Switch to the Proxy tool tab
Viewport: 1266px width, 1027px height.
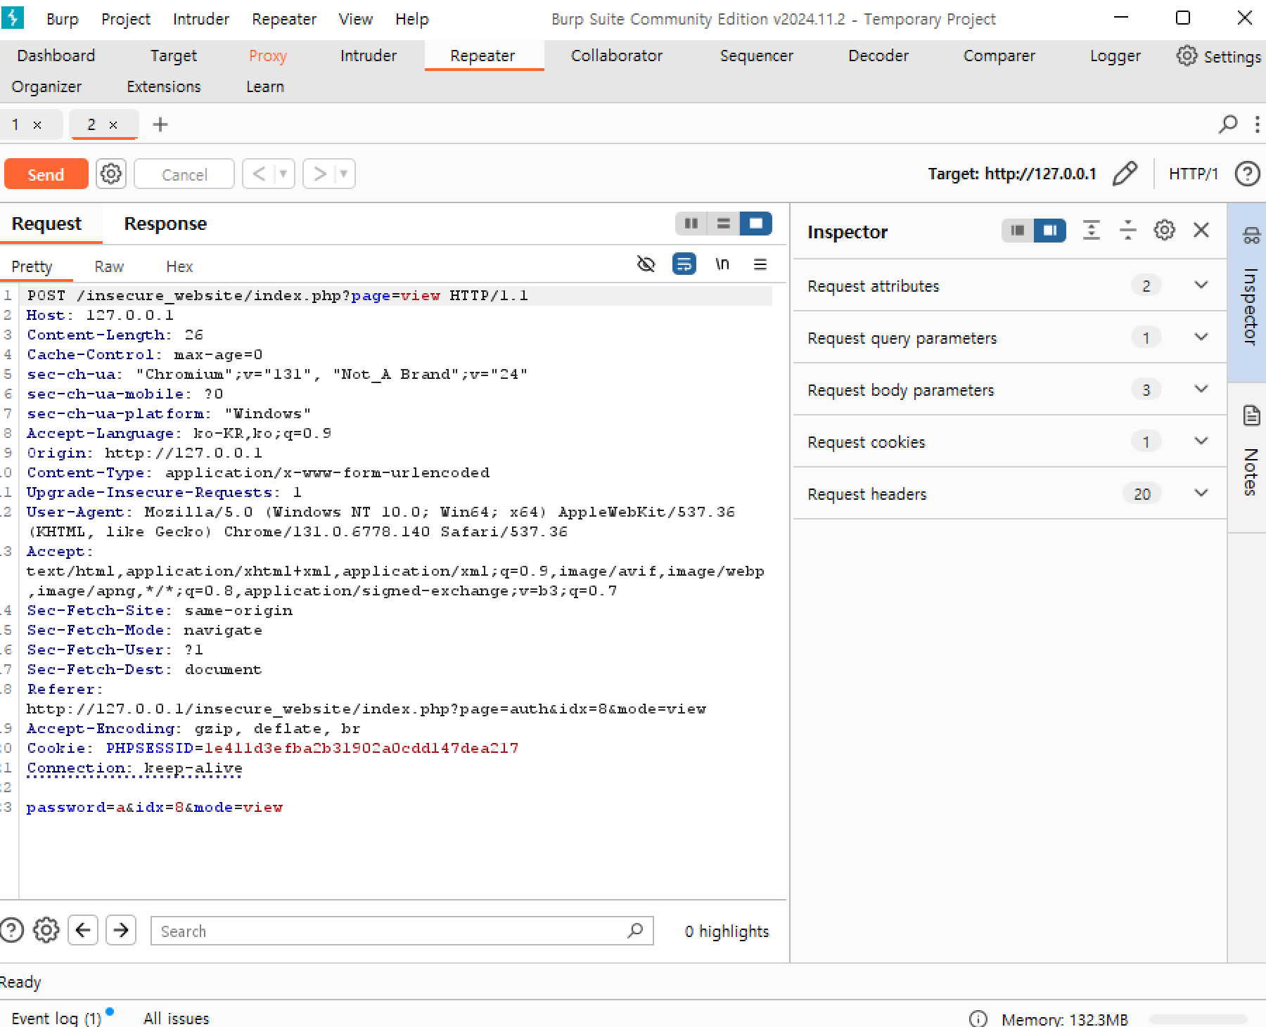click(268, 56)
